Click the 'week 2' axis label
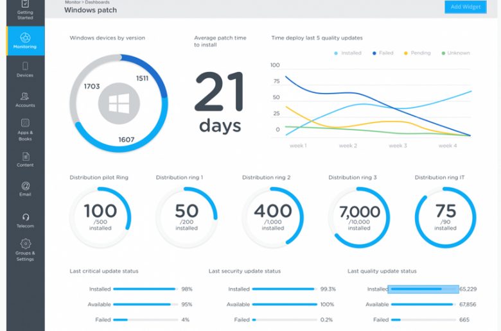The width and height of the screenshot is (501, 331). point(348,146)
